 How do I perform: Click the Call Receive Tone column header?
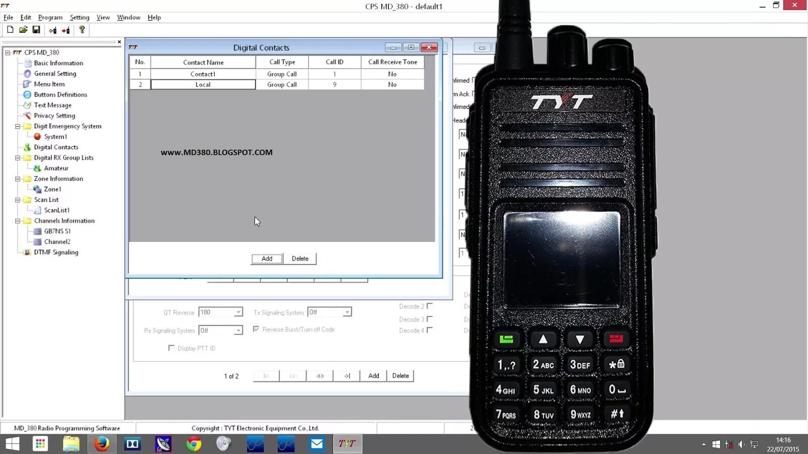pyautogui.click(x=392, y=62)
